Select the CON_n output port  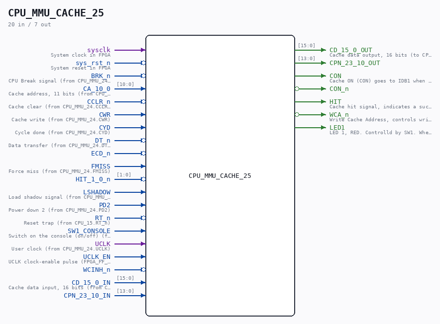click(339, 88)
